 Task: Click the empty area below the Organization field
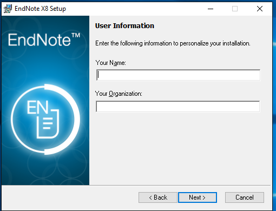point(180,148)
